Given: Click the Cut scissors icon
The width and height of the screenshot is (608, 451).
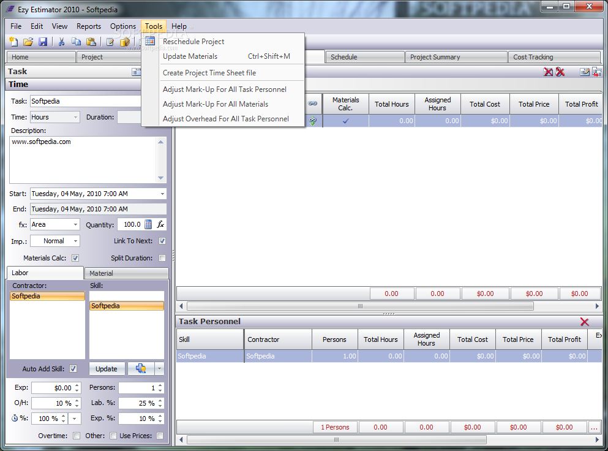Looking at the screenshot, I should click(61, 42).
